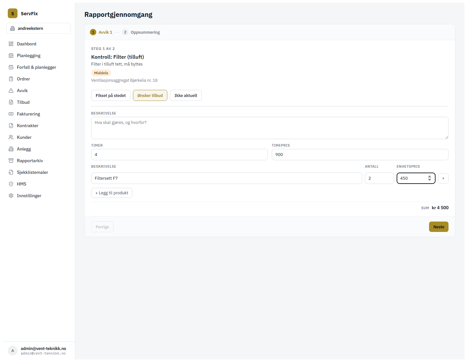Viewport: 467px width, 362px height.
Task: Click the Antall quantity field
Action: coord(379,178)
